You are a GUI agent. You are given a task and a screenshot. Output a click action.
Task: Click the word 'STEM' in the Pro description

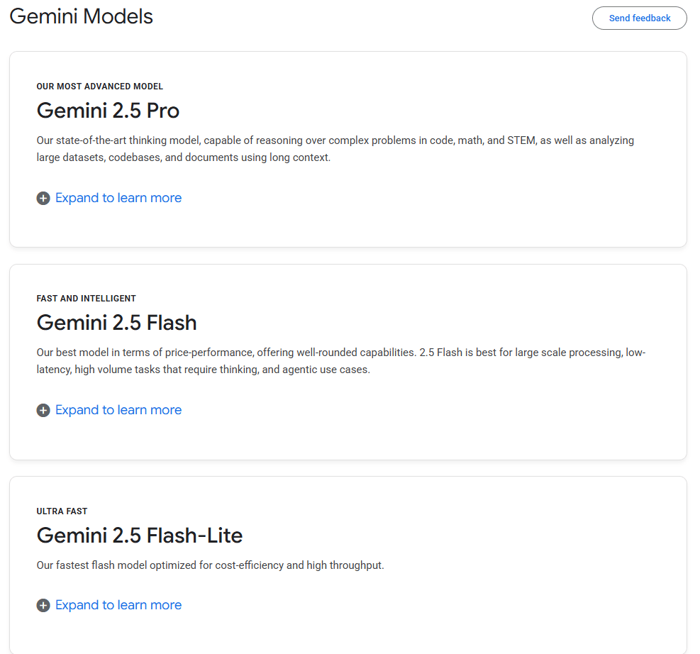[x=521, y=140]
